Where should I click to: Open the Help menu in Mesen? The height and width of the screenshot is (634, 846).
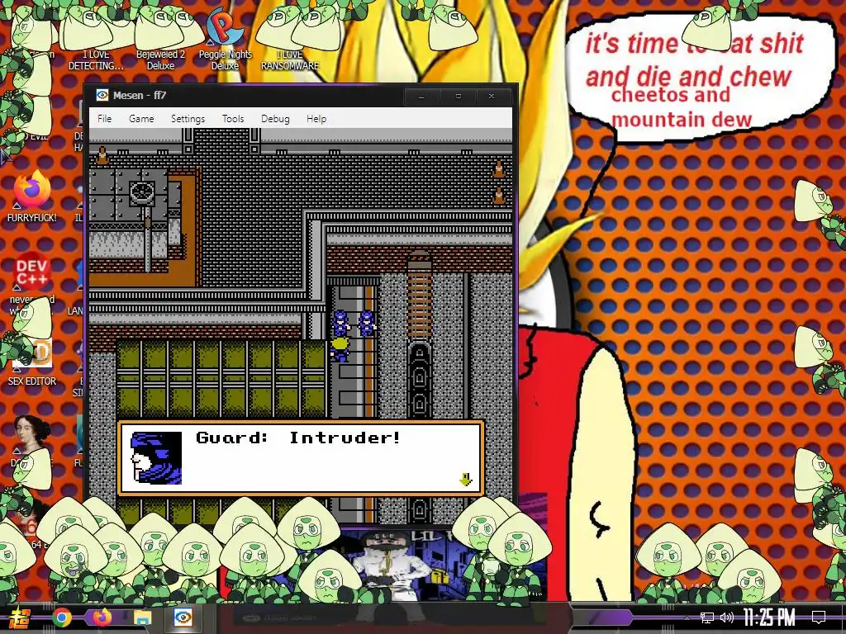coord(316,119)
